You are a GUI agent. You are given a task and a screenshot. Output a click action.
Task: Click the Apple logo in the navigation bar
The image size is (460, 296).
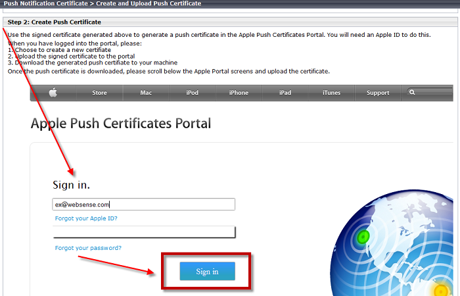(53, 93)
